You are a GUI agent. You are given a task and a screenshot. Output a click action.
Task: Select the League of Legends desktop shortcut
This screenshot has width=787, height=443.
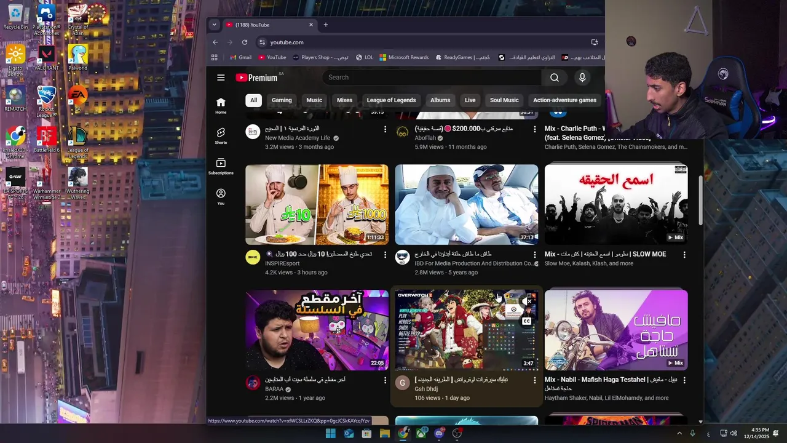(77, 143)
